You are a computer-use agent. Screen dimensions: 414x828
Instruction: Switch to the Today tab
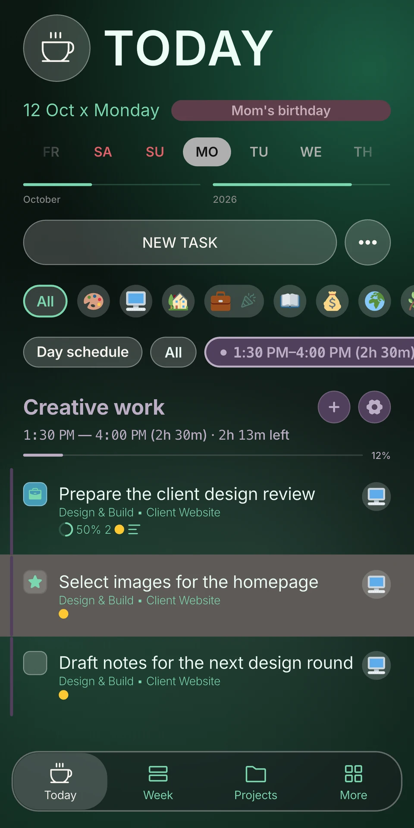click(60, 781)
